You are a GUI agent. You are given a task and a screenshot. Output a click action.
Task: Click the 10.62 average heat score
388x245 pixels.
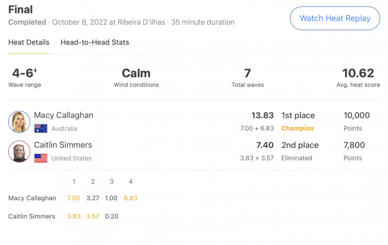pos(358,73)
